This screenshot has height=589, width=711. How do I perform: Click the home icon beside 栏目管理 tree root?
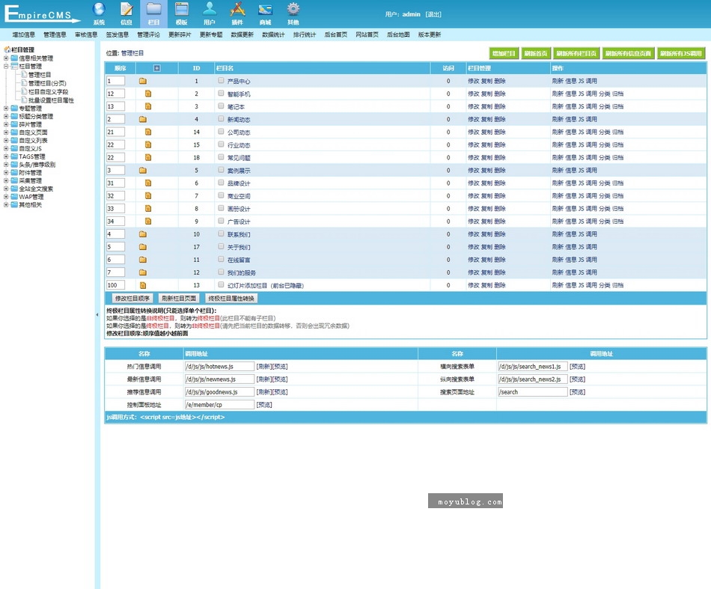7,49
